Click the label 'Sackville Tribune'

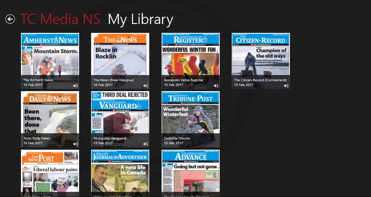pyautogui.click(x=177, y=138)
